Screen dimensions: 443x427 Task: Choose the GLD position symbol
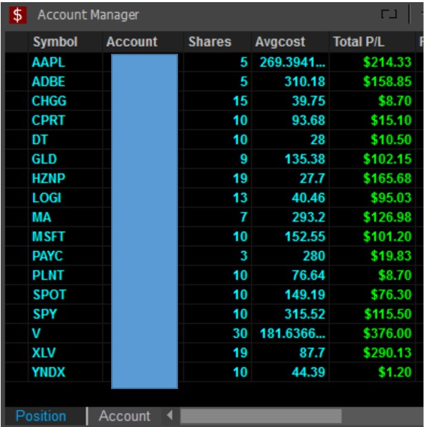45,159
